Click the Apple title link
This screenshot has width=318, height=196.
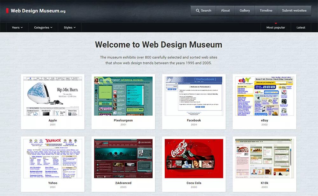(x=53, y=120)
